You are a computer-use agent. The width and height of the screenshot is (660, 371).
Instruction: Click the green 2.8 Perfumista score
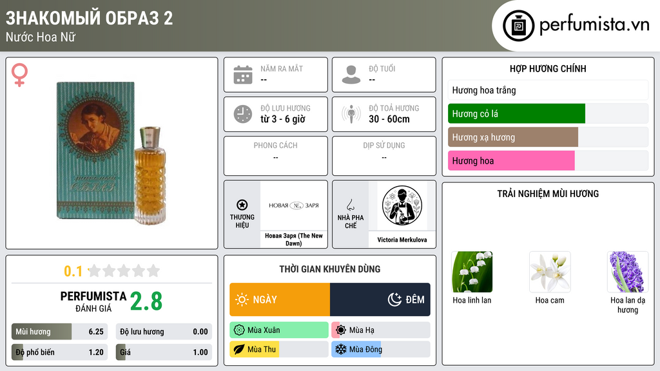coord(146,301)
